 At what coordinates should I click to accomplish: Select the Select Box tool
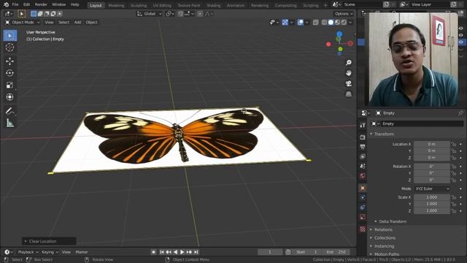(x=10, y=36)
